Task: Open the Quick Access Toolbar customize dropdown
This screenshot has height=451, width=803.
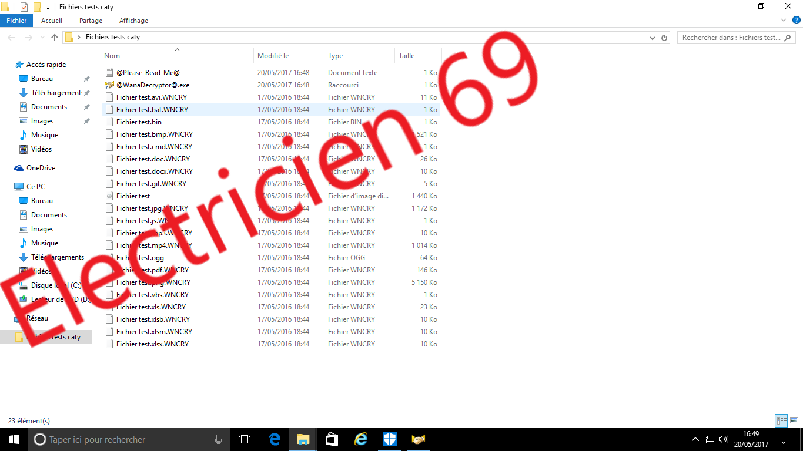Action: [48, 7]
